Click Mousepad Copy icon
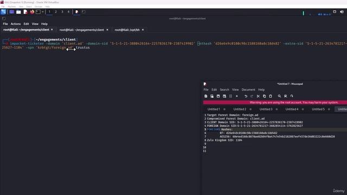This screenshot has width=347, height=195. point(264,96)
